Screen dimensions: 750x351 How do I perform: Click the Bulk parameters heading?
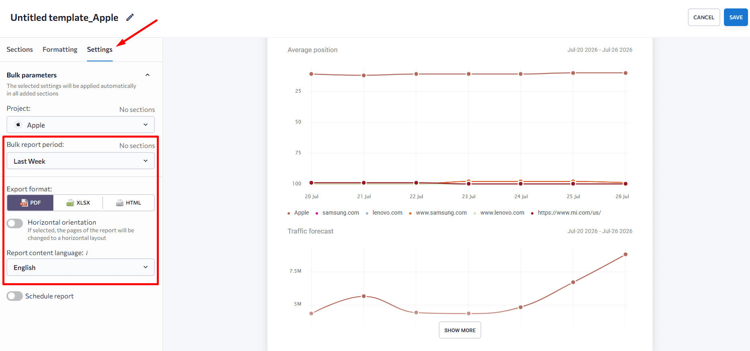(x=32, y=75)
